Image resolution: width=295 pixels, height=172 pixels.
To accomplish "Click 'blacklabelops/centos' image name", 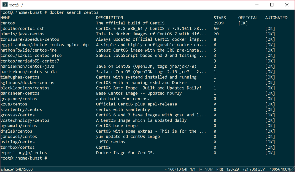I will click(x=25, y=88).
